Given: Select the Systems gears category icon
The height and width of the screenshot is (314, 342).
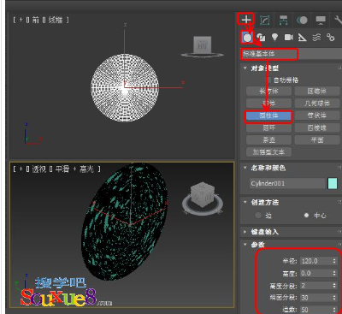Looking at the screenshot, I should coord(330,38).
